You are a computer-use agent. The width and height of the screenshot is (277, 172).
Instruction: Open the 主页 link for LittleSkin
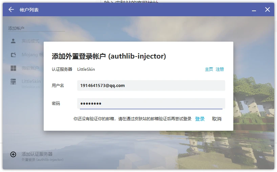(209, 69)
